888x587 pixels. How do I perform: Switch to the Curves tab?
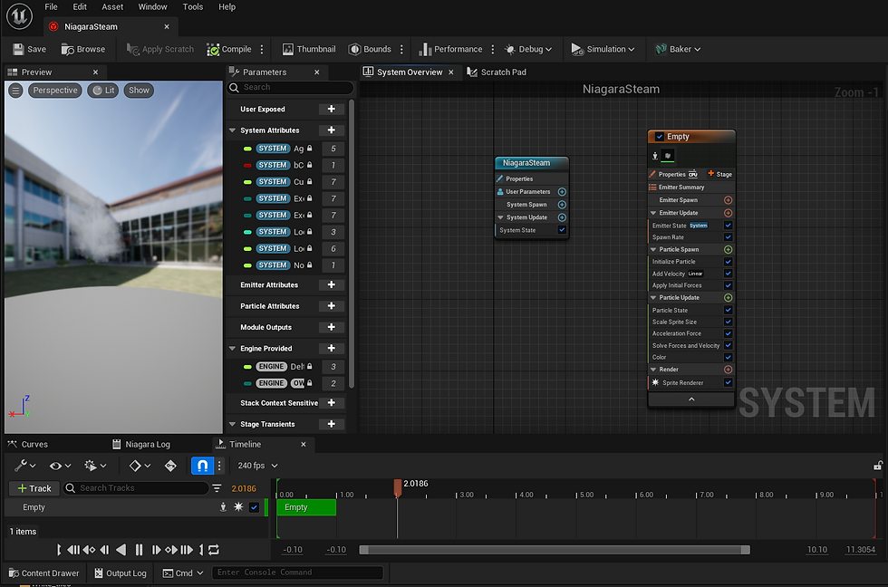28,445
